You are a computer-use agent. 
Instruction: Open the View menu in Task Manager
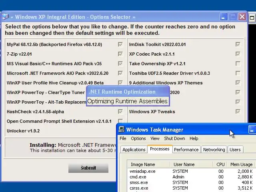(x=155, y=138)
